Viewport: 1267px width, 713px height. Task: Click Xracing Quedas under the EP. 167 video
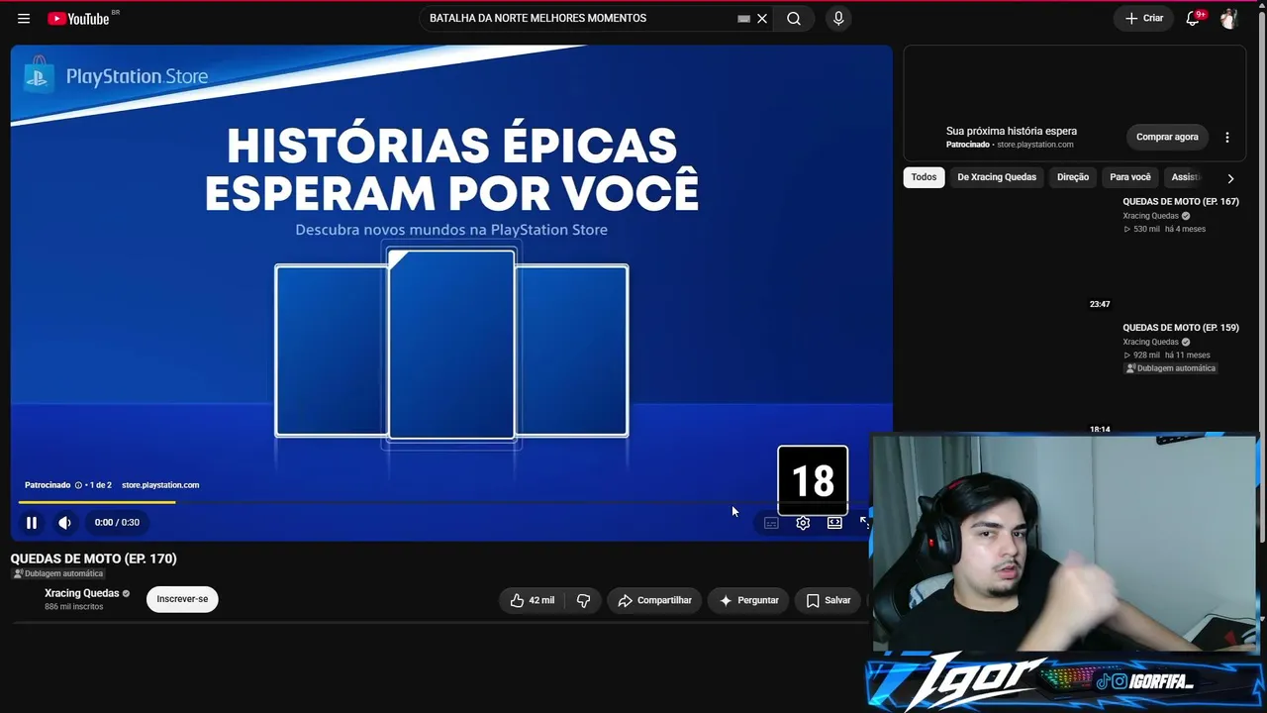(1150, 216)
